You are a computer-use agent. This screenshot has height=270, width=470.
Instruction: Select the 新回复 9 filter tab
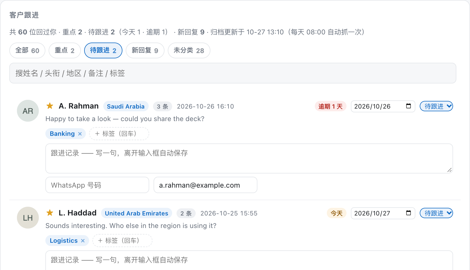coord(145,50)
